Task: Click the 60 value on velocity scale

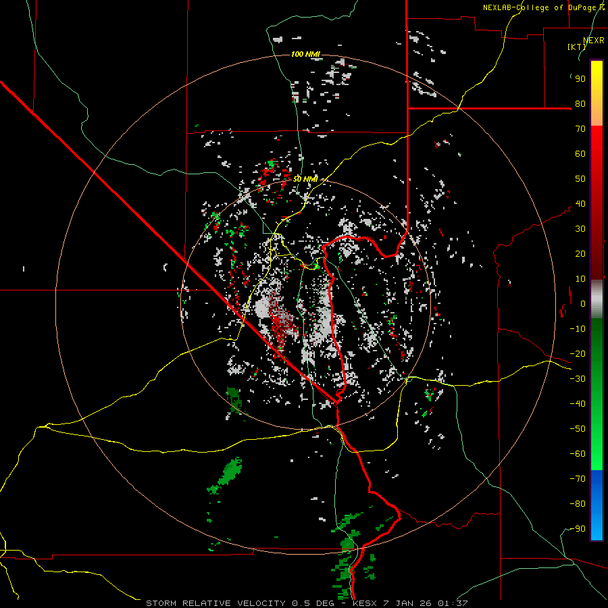Action: coord(580,154)
